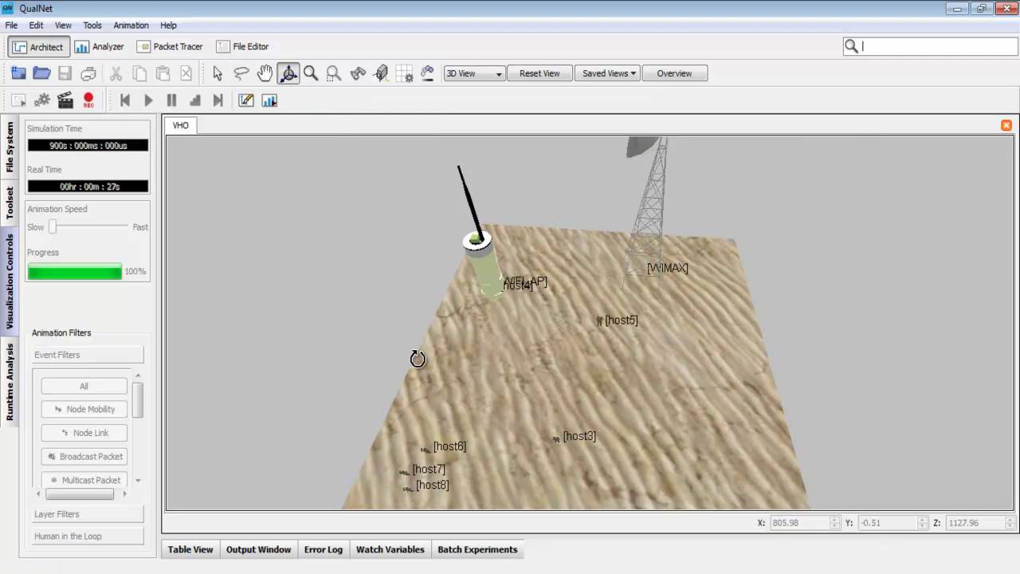Image resolution: width=1020 pixels, height=574 pixels.
Task: Rewind simulation to the start
Action: [125, 100]
